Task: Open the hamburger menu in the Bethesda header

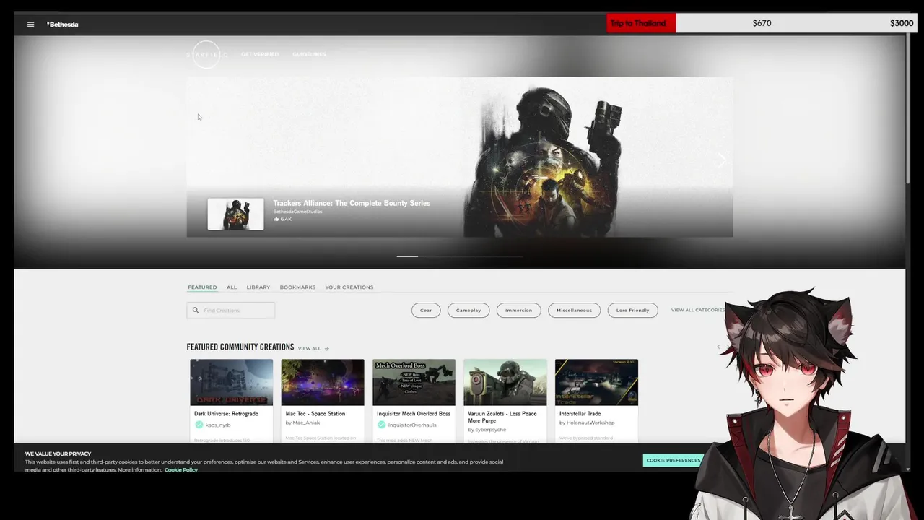Action: 30,25
